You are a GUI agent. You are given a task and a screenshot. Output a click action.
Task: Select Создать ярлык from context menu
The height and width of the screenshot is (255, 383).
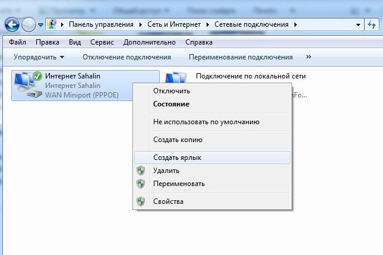pos(176,158)
